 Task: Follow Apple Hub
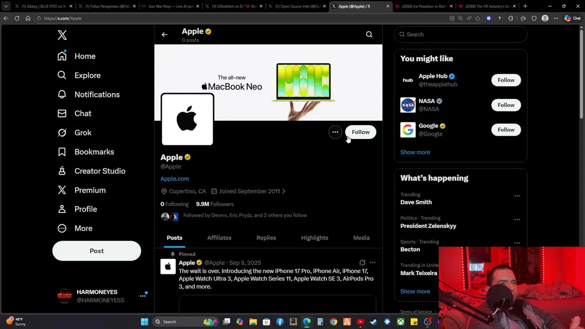pyautogui.click(x=506, y=80)
